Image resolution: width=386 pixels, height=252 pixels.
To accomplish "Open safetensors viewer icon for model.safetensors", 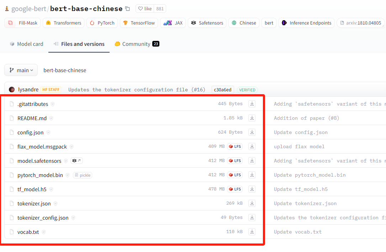I will [x=76, y=161].
